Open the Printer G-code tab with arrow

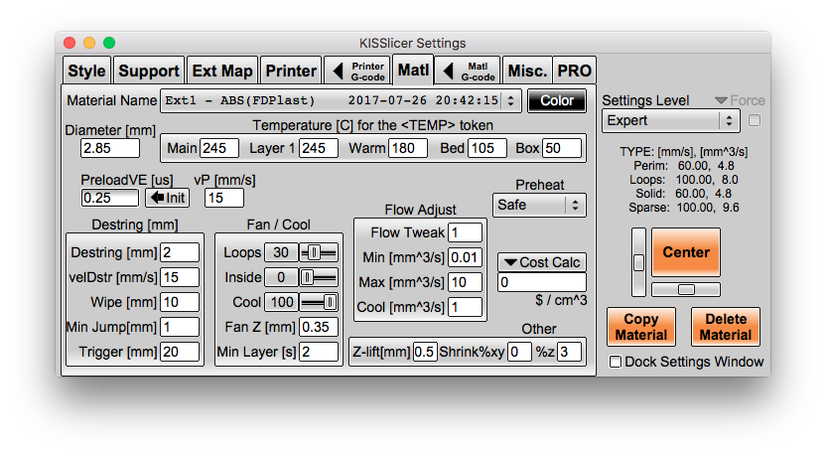[357, 72]
